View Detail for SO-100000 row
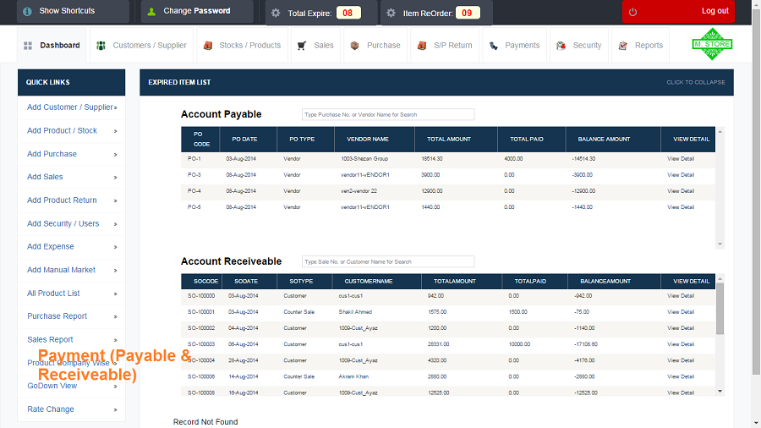The width and height of the screenshot is (761, 428). pyautogui.click(x=681, y=295)
